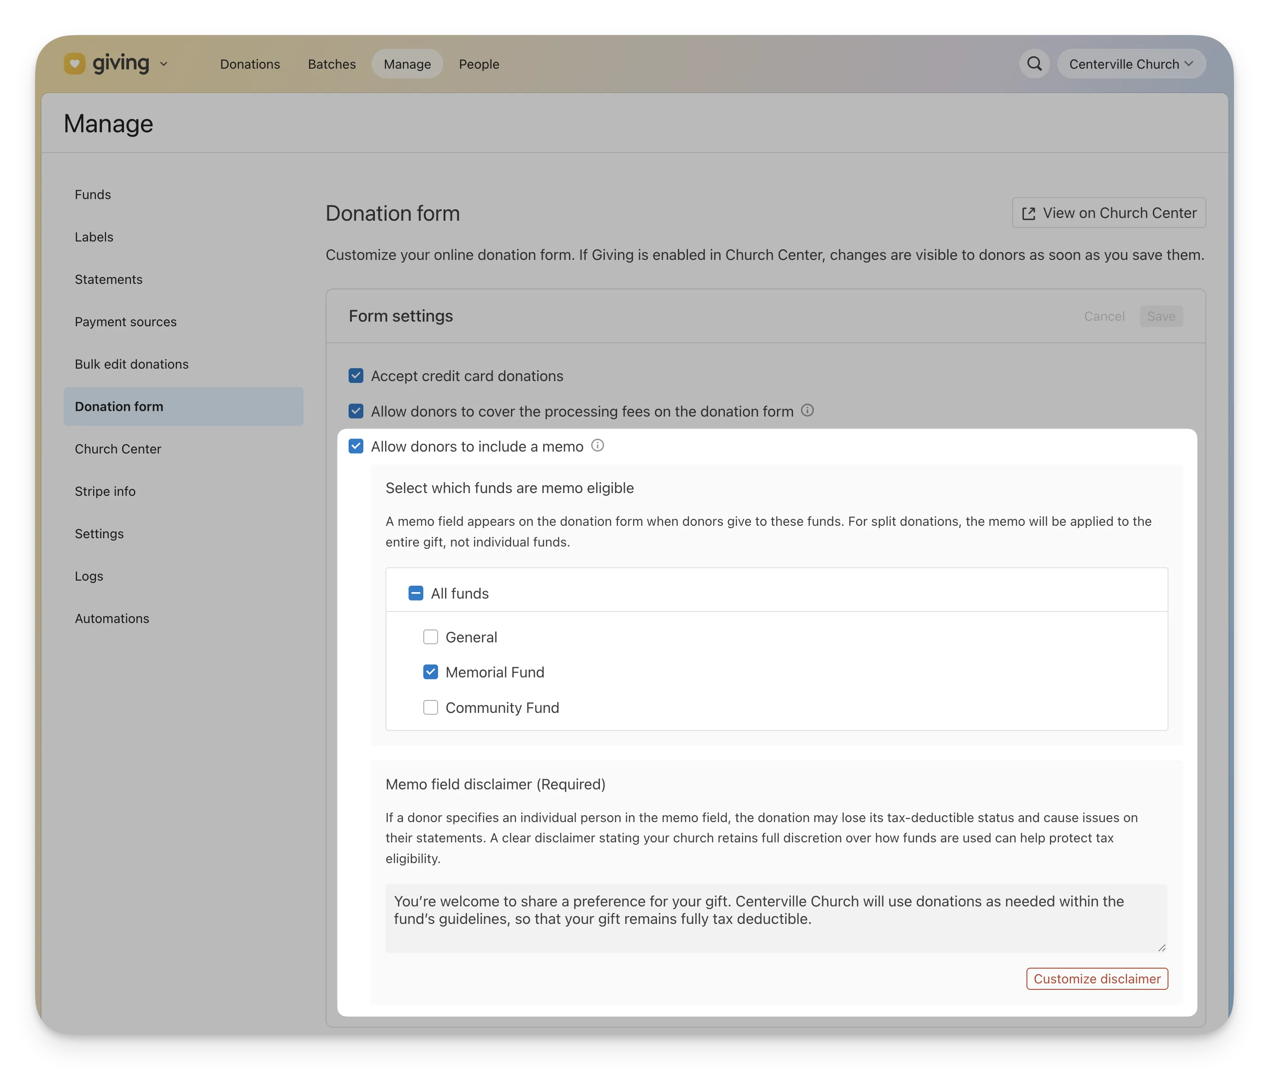Open the People section
This screenshot has height=1070, width=1269.
(479, 64)
